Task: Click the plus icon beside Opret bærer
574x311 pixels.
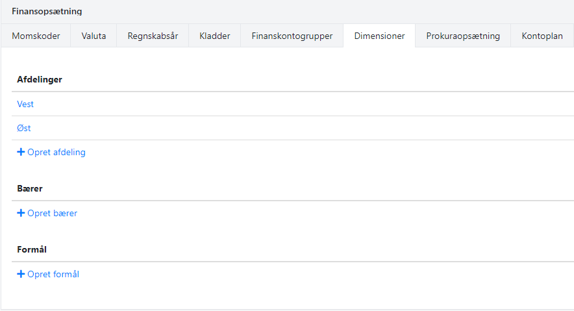Action: tap(21, 213)
